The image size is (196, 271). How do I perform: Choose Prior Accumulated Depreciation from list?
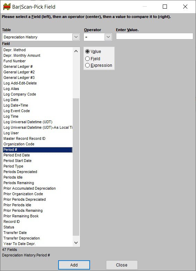[37, 188]
